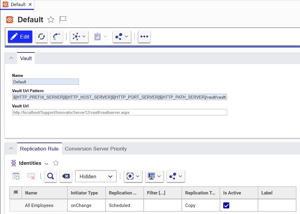Click the Vault Url field
The height and width of the screenshot is (214, 300).
click(120, 112)
